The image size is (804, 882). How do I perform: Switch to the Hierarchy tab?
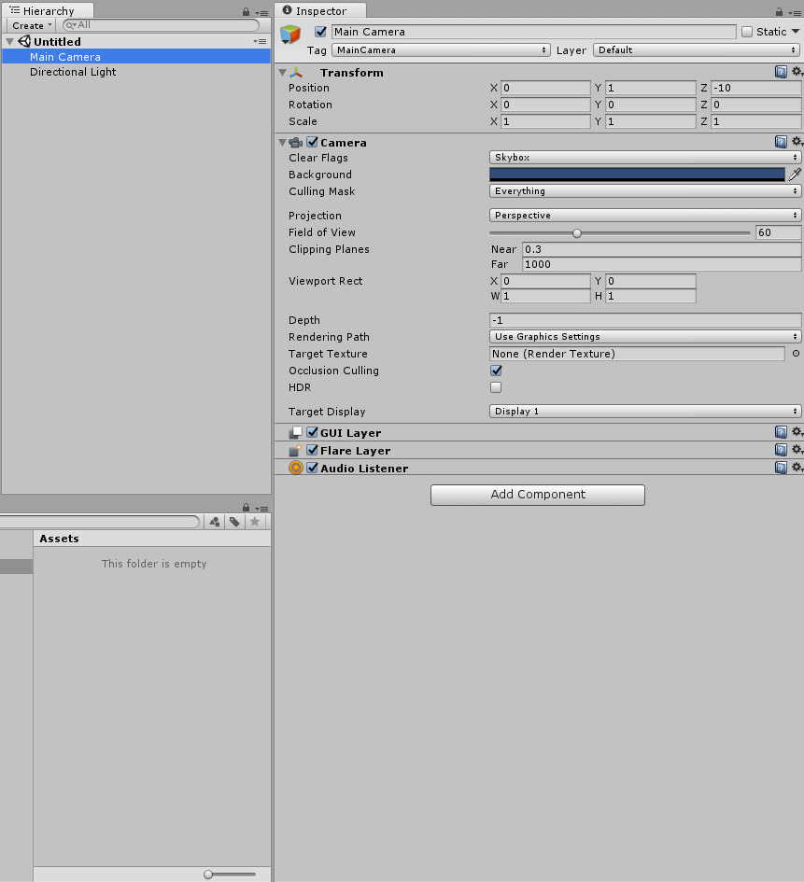pyautogui.click(x=48, y=10)
